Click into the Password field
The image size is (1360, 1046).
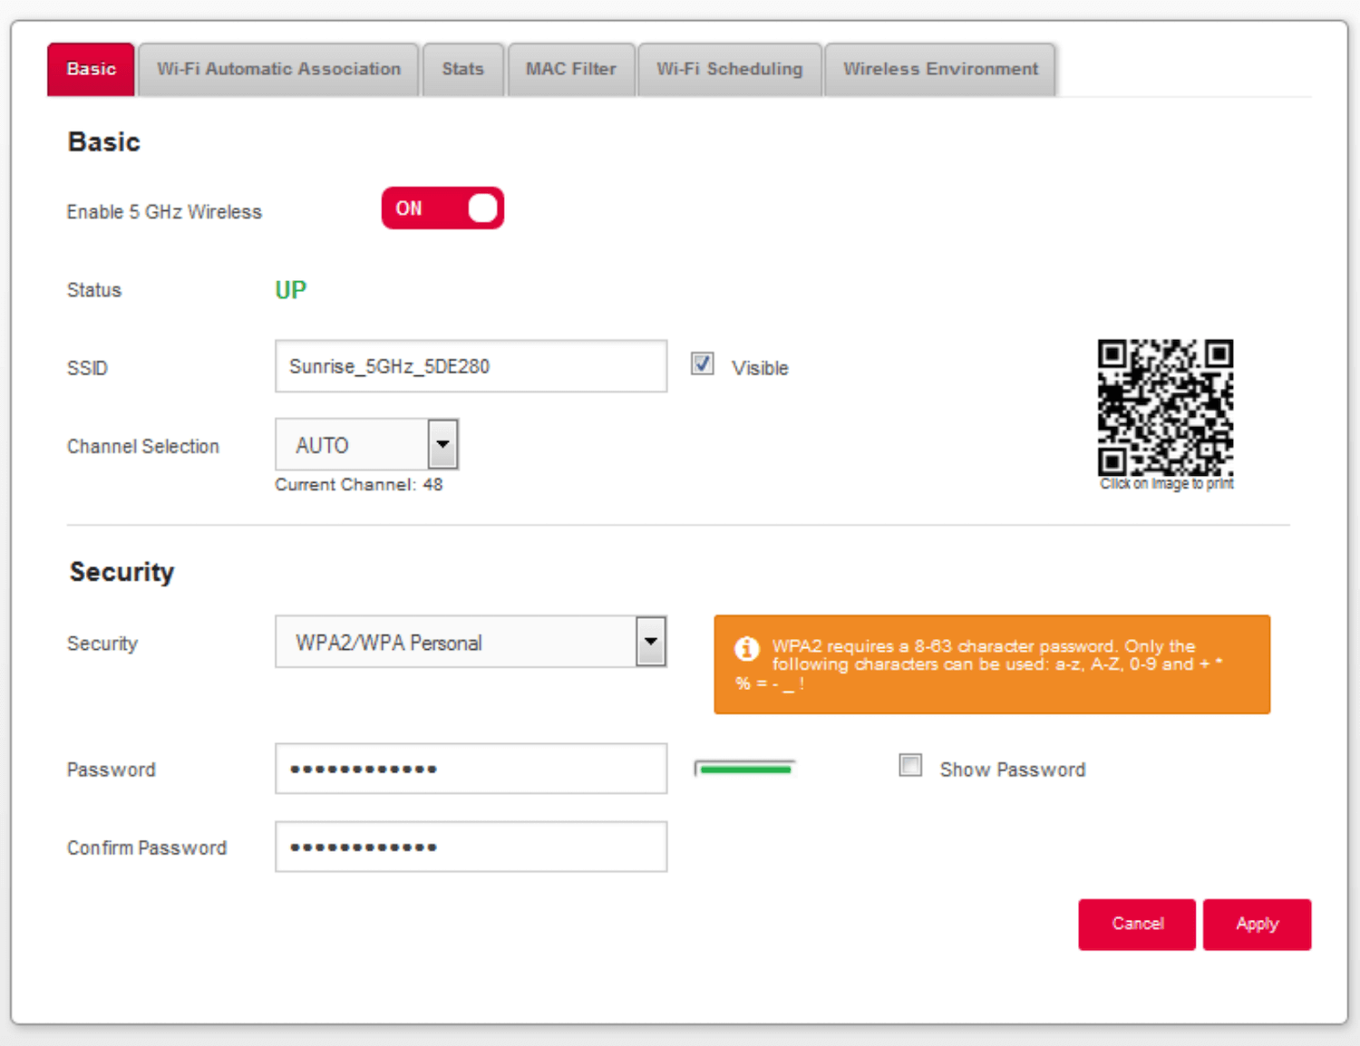[x=471, y=769]
